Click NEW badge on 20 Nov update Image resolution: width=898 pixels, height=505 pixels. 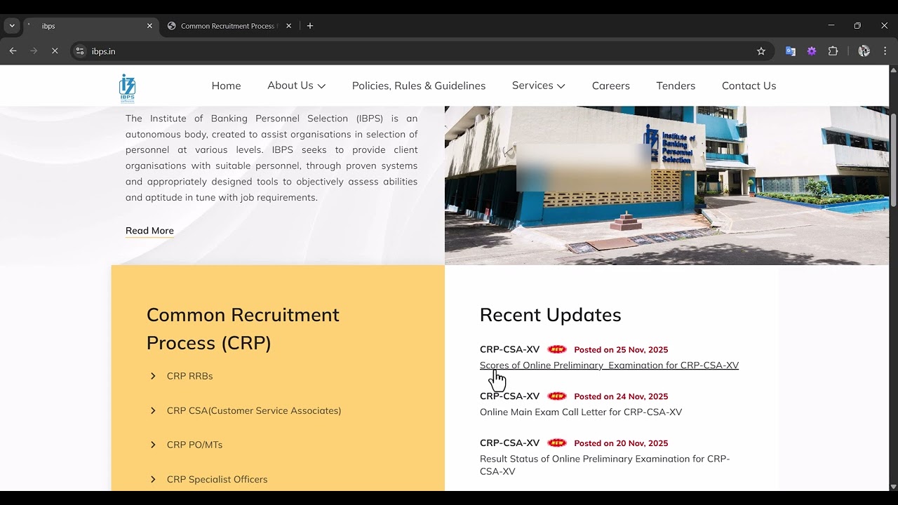[557, 443]
